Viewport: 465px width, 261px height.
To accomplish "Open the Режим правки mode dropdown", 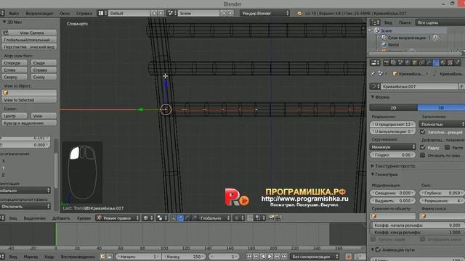I will [118, 218].
